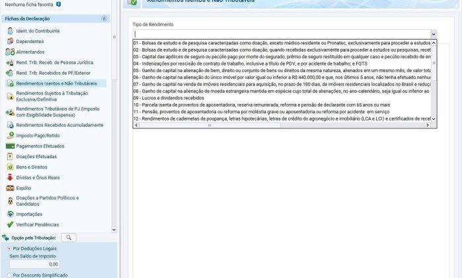
Task: Open the Dívidas e Ônus Reais icon
Action: (10, 177)
